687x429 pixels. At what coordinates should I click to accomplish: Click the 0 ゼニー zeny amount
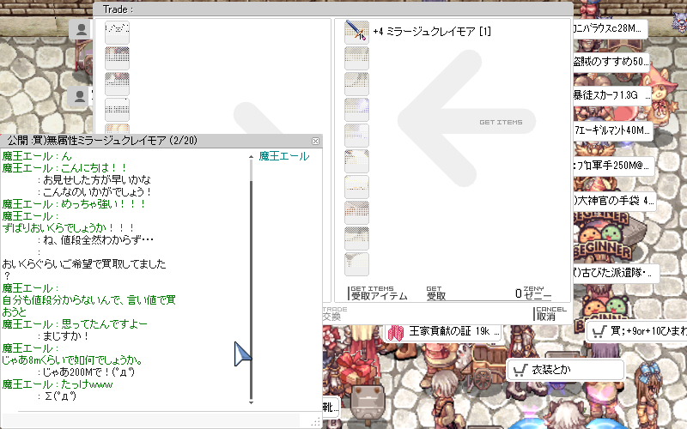532,293
